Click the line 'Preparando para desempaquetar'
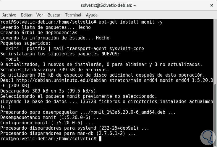Image resolution: width=217 pixels, height=147 pixels. tap(88, 112)
